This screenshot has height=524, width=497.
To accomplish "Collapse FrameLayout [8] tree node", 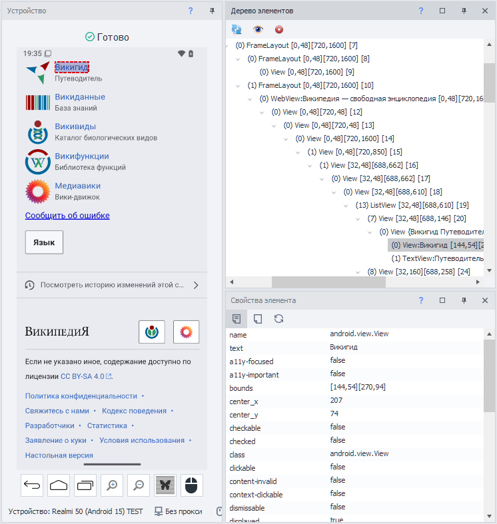I will (238, 59).
